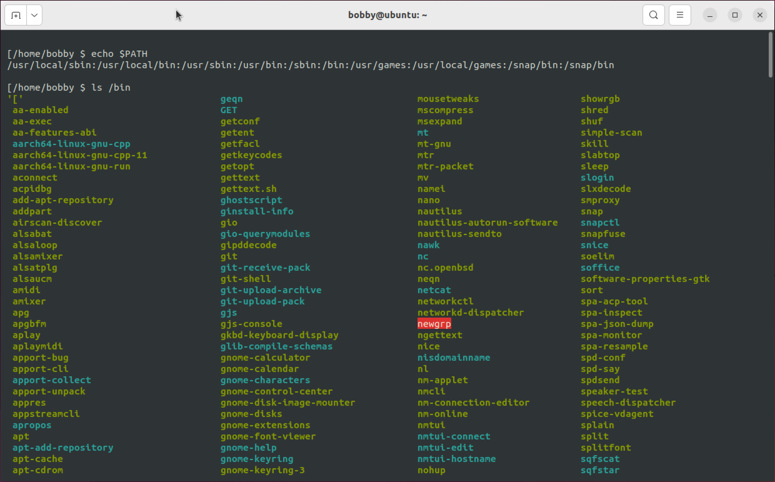Click the gnome-disks entry
This screenshot has height=482, width=775.
click(x=251, y=414)
